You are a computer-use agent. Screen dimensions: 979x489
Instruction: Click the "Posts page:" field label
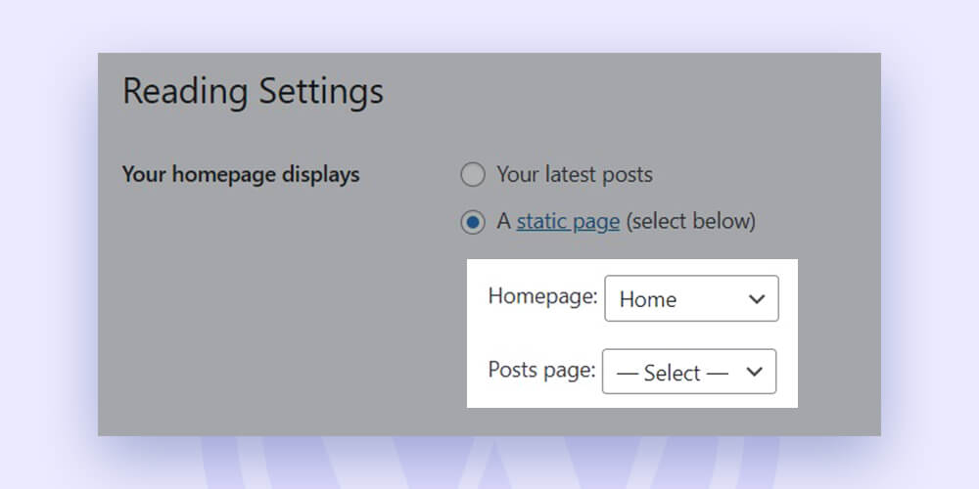tap(541, 370)
